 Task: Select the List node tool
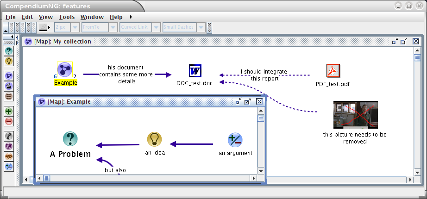[x=9, y=96]
